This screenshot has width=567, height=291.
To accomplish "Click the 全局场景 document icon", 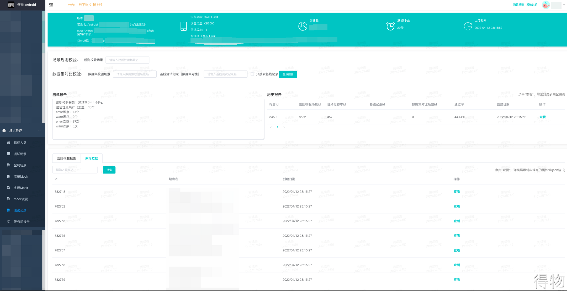I will tap(9, 165).
